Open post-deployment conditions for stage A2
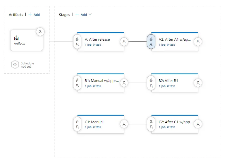Viewport: 225px width, 161px height. pos(198,42)
